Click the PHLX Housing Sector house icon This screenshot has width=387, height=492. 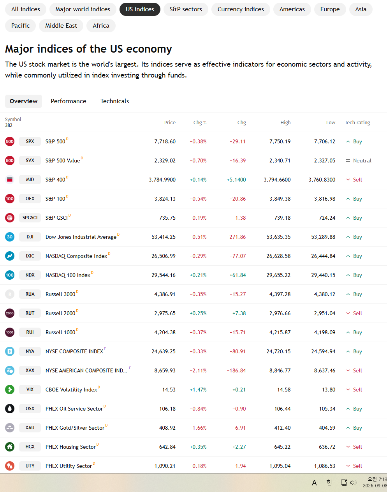[10, 447]
